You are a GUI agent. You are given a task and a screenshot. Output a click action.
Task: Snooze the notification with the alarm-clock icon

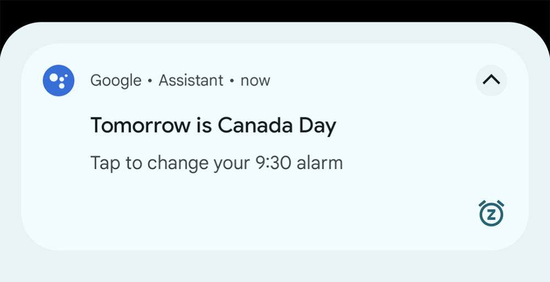[x=491, y=213]
